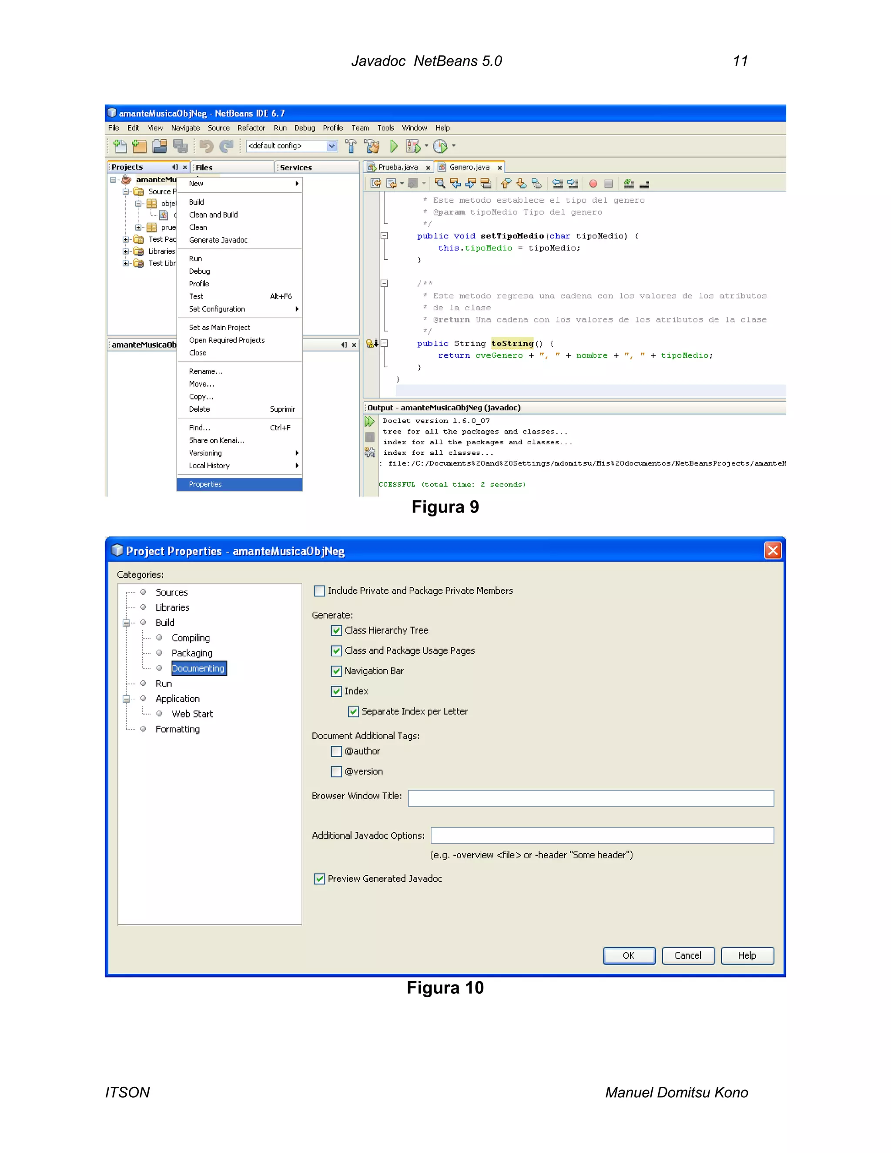Switch to the Prueba.java editor tab

(398, 168)
